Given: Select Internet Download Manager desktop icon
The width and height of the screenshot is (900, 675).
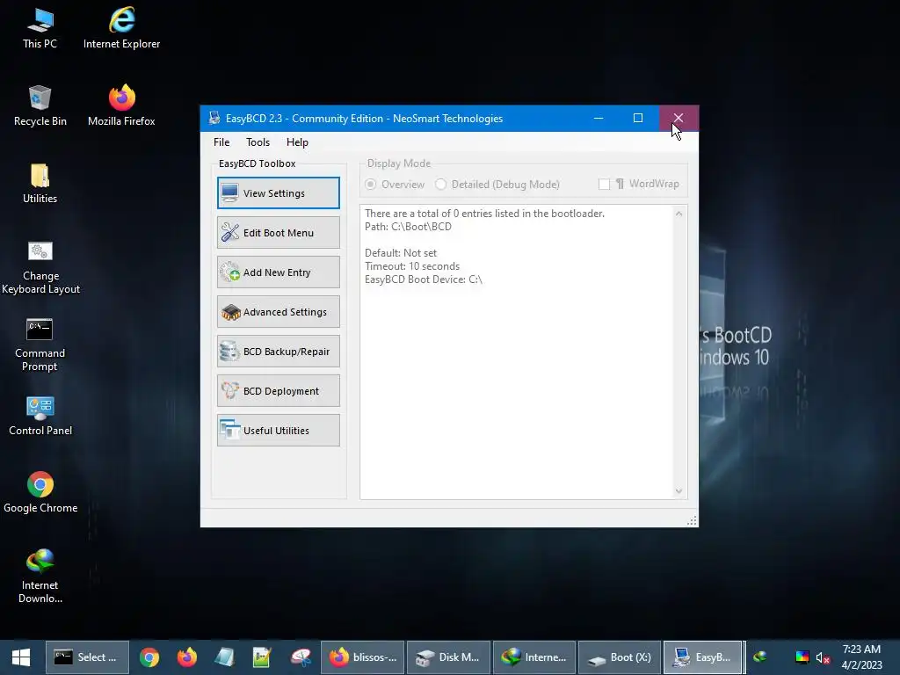Looking at the screenshot, I should (x=40, y=577).
